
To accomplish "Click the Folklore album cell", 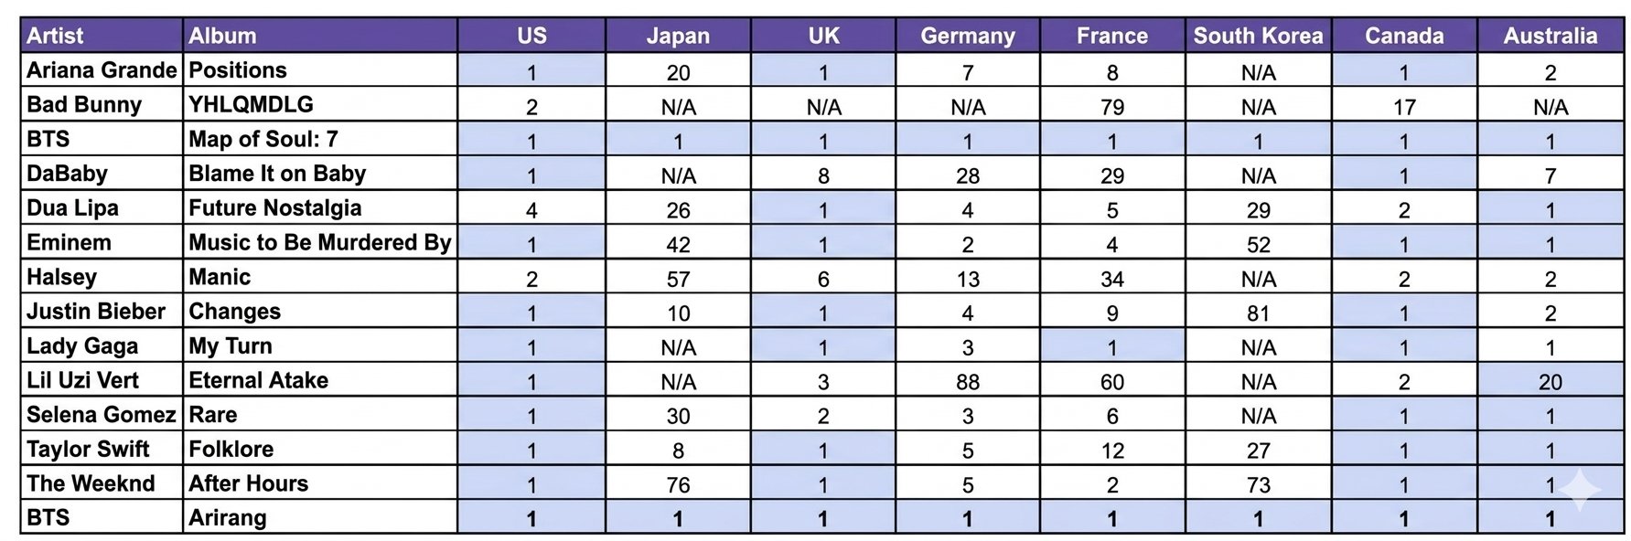I will (231, 449).
